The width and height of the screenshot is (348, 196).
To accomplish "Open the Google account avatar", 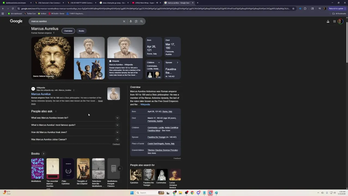I will [340, 22].
